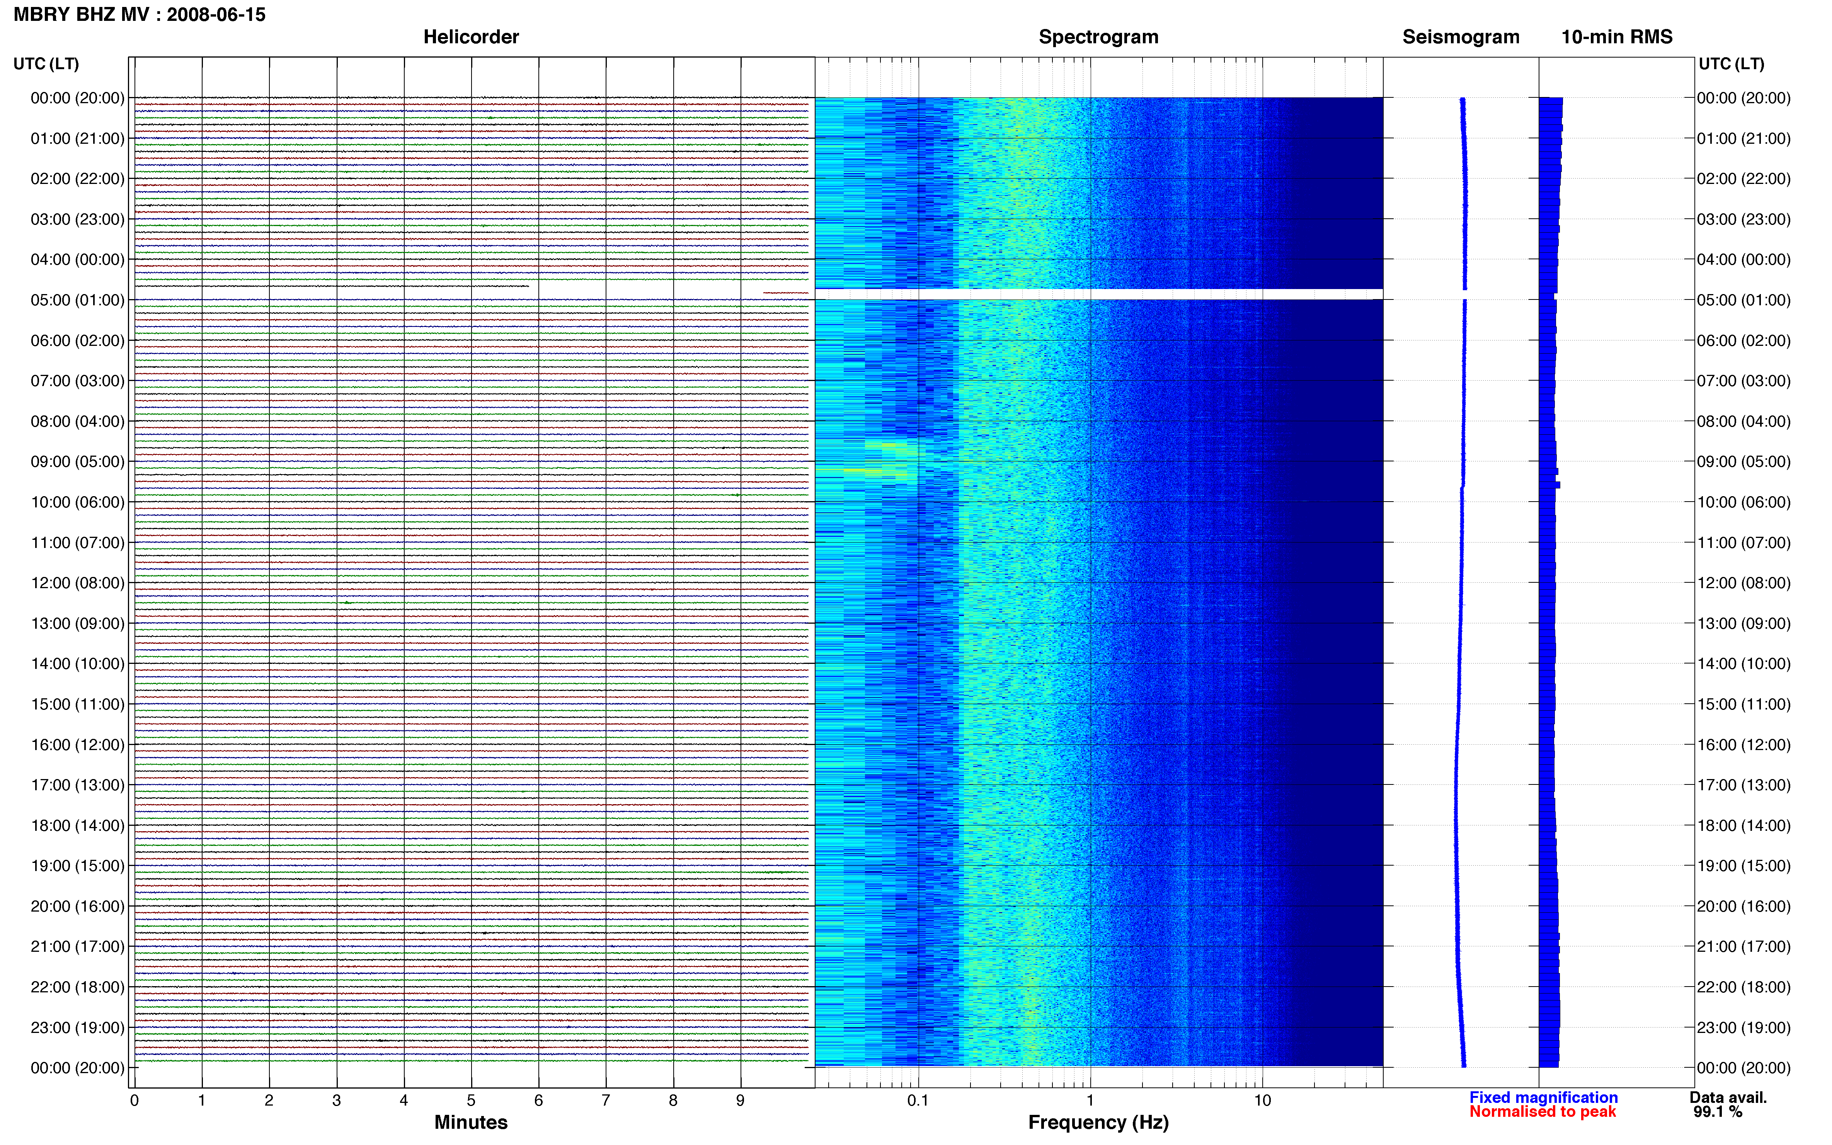This screenshot has width=1832, height=1145.
Task: Click the '9' tick on the Minutes axis
Action: point(741,1100)
